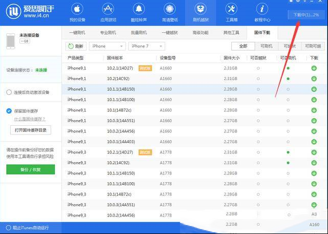This screenshot has height=234, width=328.
Task: Open 应用游戏 apps and games section
Action: [108, 12]
